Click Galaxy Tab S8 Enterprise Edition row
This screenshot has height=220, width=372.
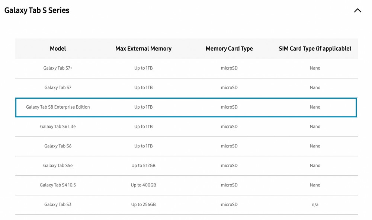pos(186,107)
